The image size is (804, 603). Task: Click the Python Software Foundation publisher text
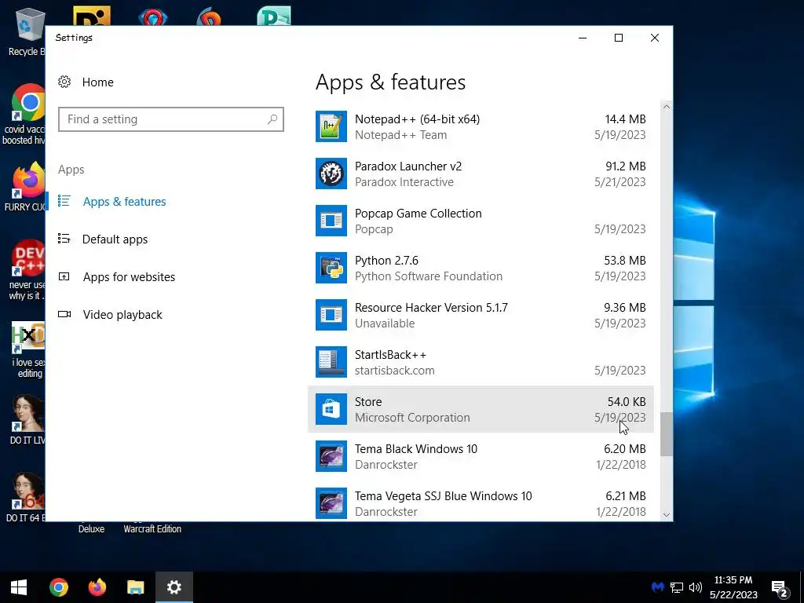coord(429,276)
